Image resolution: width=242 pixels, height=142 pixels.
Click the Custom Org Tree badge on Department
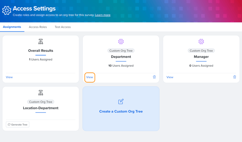(x=121, y=51)
